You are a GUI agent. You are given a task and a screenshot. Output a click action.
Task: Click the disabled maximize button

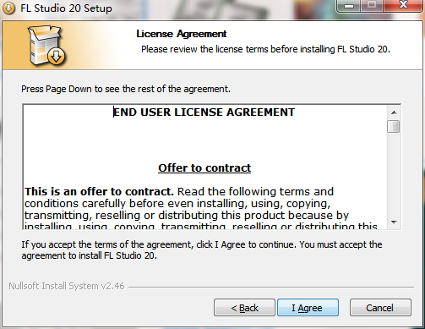tap(372, 6)
